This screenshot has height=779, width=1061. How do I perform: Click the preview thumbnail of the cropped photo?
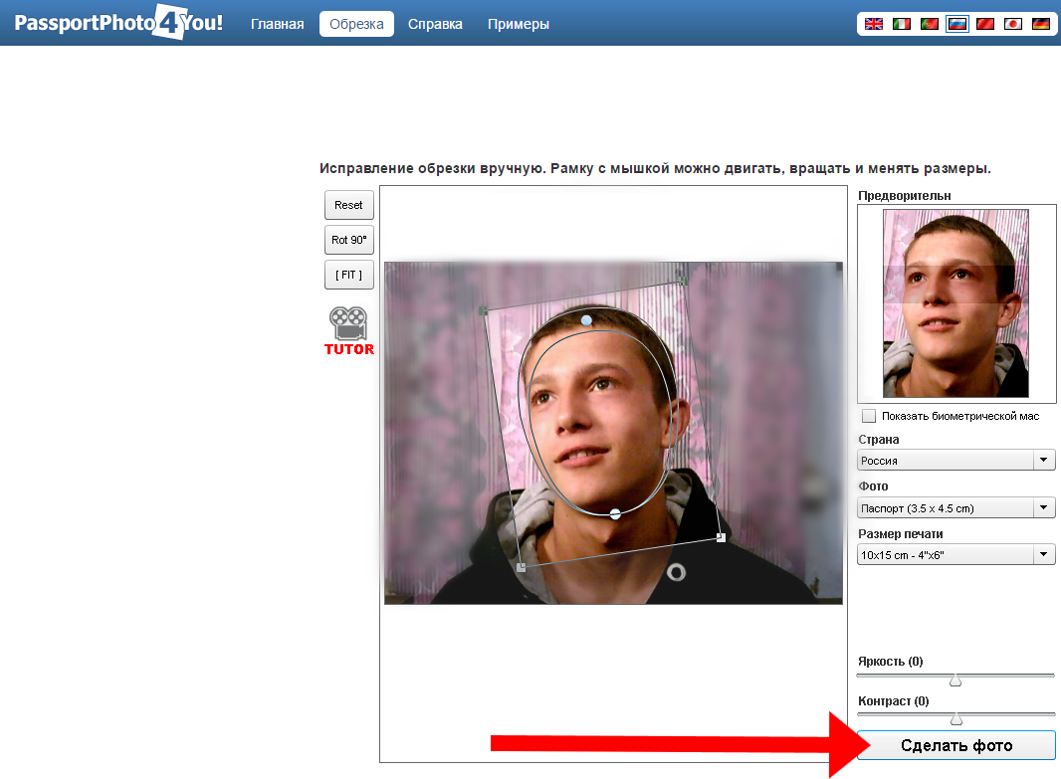click(955, 302)
